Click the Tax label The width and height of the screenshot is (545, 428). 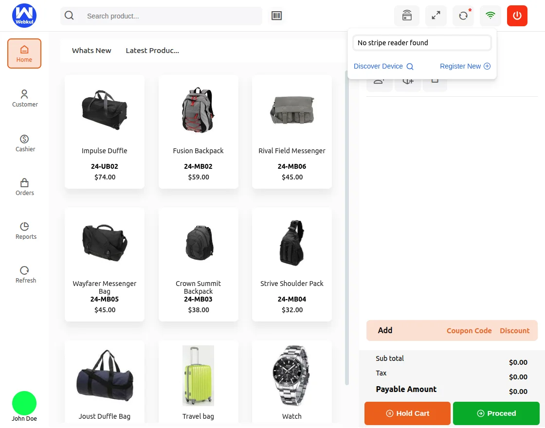[x=381, y=373]
